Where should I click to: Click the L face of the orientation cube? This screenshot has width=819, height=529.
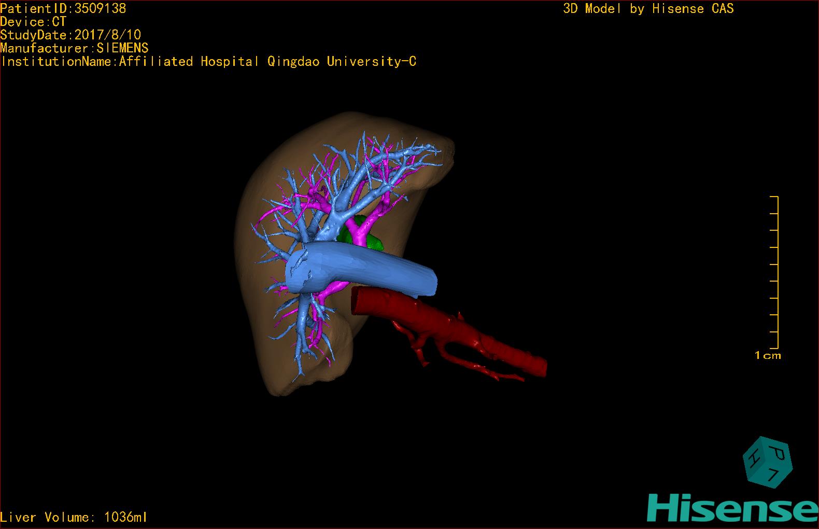(x=774, y=475)
